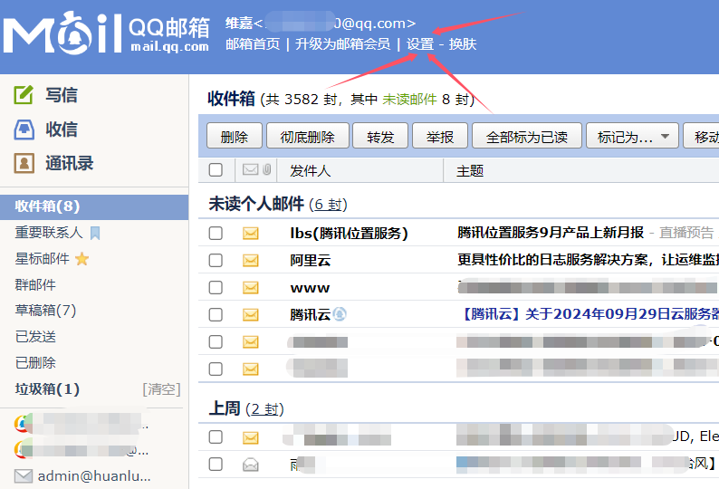The image size is (719, 489).
Task: Click the 彻底删除 button
Action: (x=308, y=136)
